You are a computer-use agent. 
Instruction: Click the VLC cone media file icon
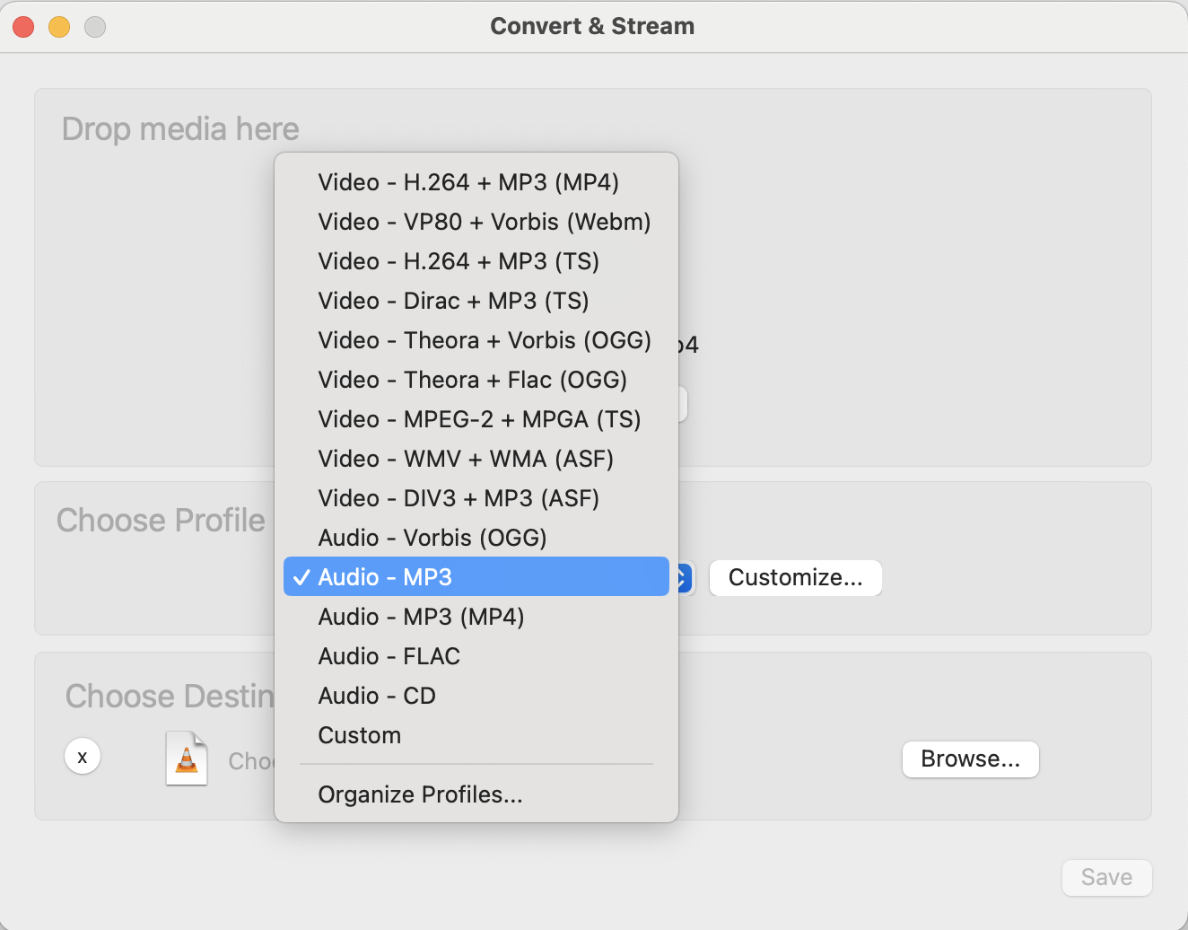coord(186,758)
